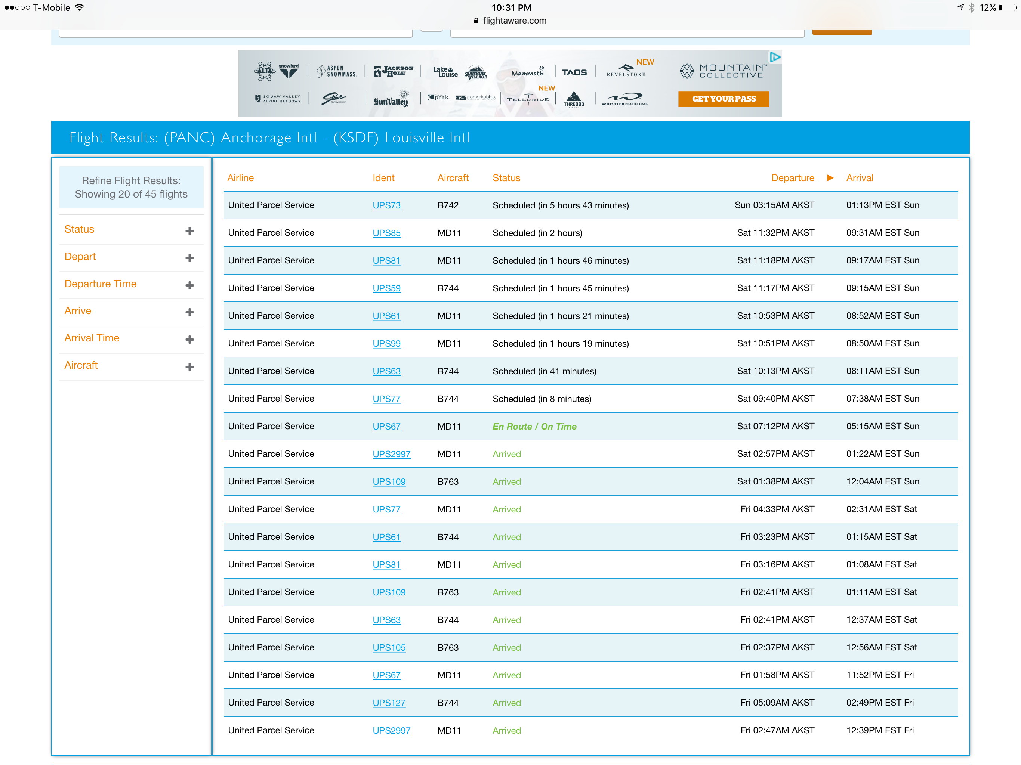Open the Aircraft filter label in sidebar
The width and height of the screenshot is (1021, 765).
click(x=81, y=365)
